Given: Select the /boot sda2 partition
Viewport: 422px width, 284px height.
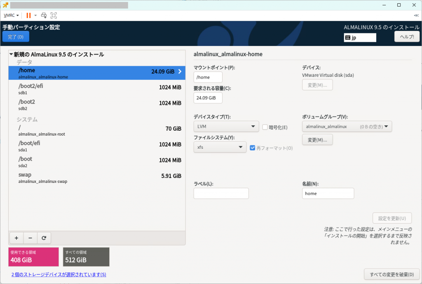Looking at the screenshot, I should click(x=97, y=162).
